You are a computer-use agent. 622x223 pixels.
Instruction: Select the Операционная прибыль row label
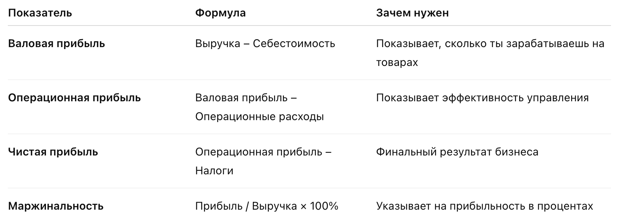(x=74, y=98)
